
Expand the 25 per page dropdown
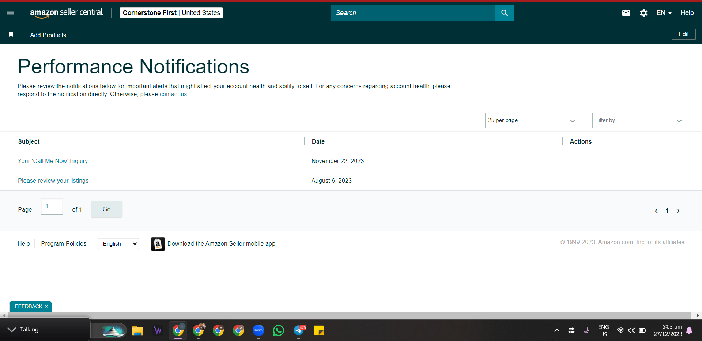click(x=531, y=120)
